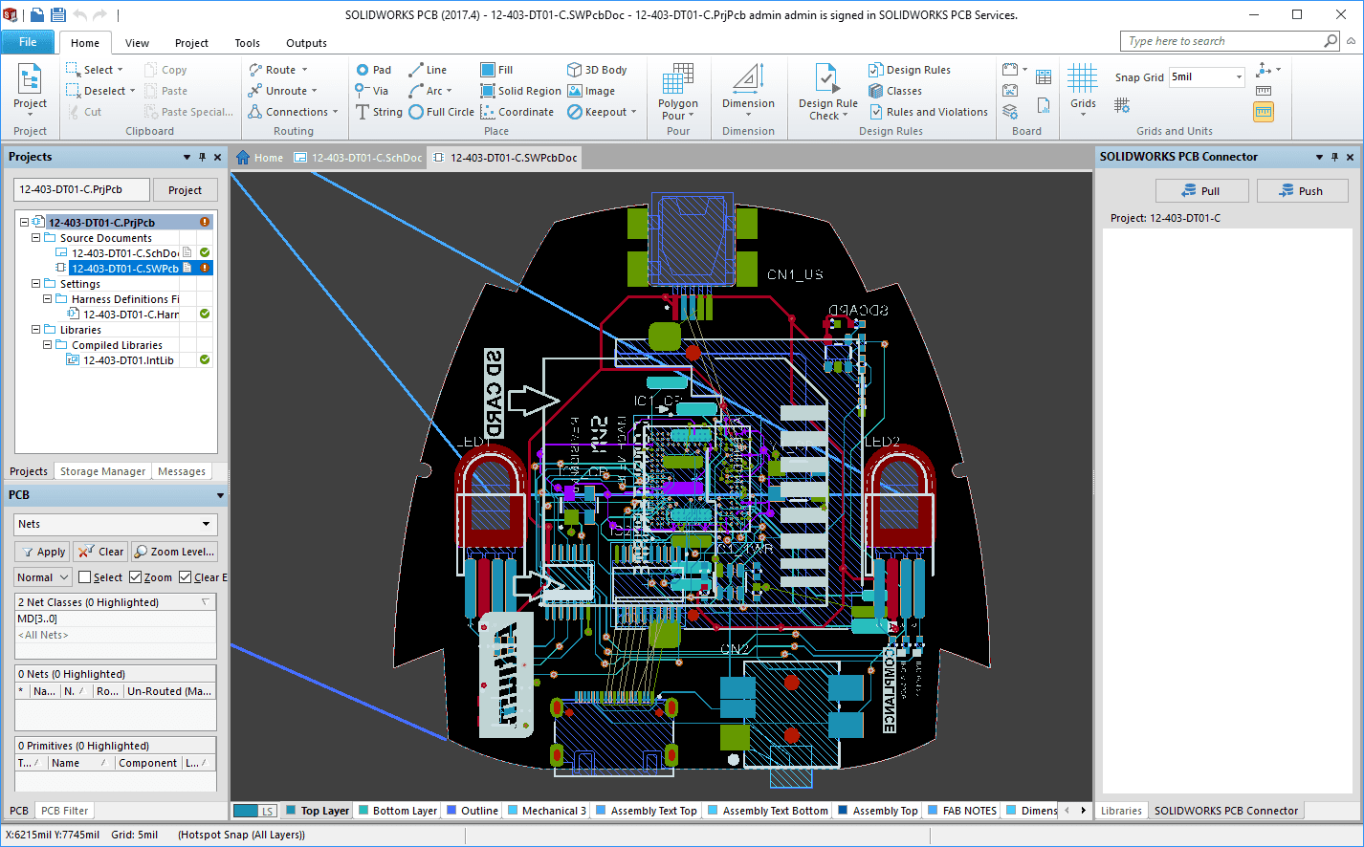Open the Polygon Pour tool
This screenshot has width=1364, height=847.
(x=677, y=94)
